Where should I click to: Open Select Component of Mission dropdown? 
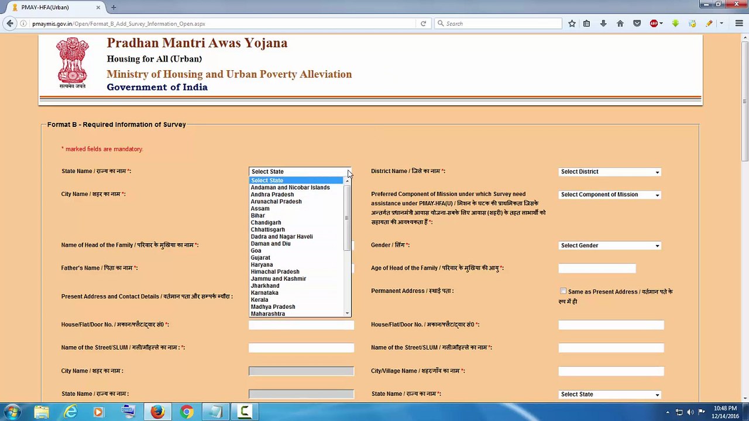[610, 194]
